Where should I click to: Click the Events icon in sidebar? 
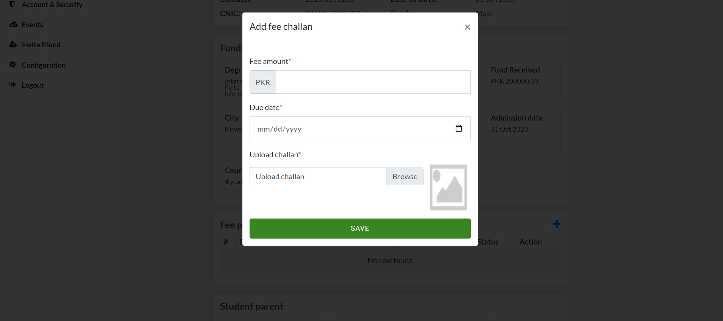[14, 25]
